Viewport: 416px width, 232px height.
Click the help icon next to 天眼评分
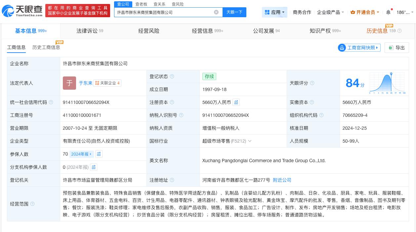point(312,83)
